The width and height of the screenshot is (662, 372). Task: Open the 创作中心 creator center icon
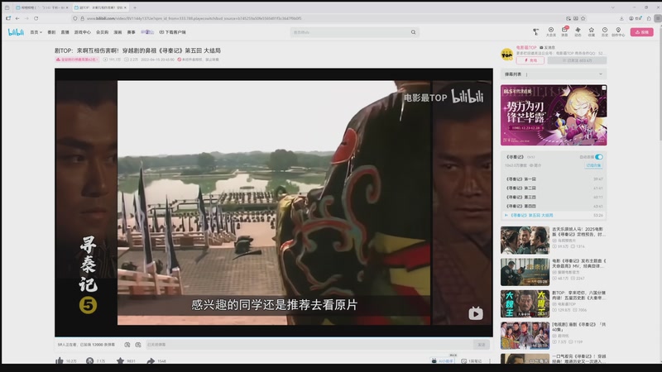[x=618, y=31]
